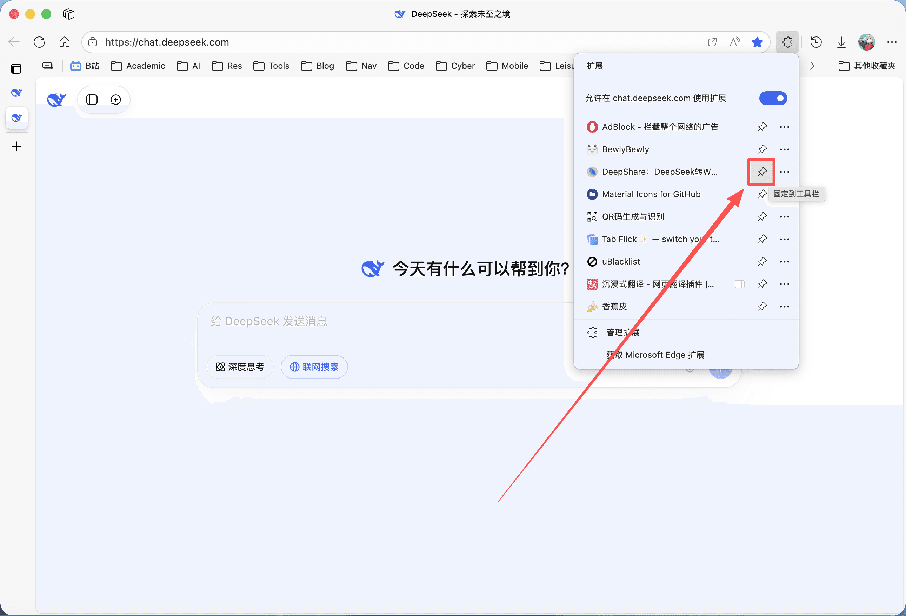This screenshot has width=906, height=616.
Task: Open 其他收藏夹 other favorites folder
Action: (867, 66)
